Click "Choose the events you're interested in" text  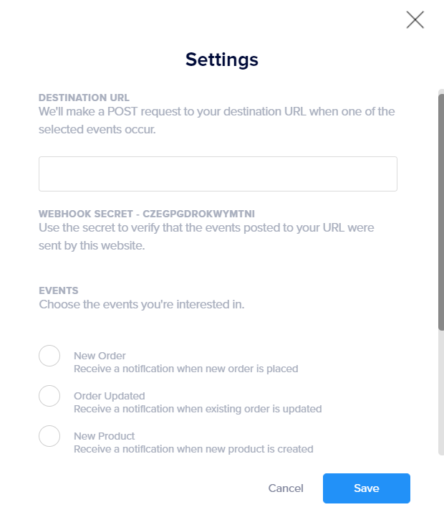click(142, 305)
